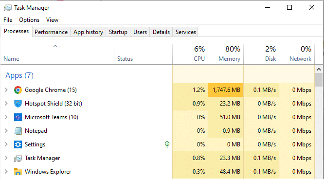The image size is (324, 179).
Task: Open the Options menu
Action: click(29, 20)
